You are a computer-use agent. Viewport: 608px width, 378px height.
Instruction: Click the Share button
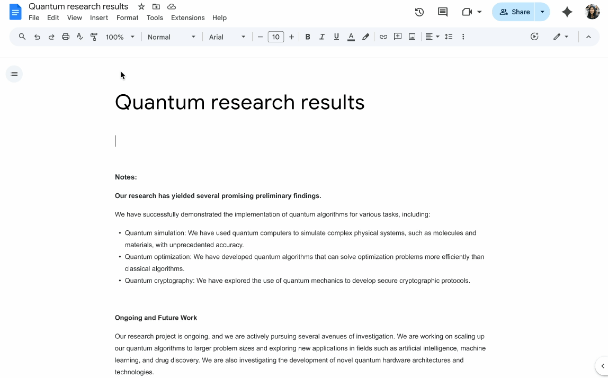click(x=514, y=11)
